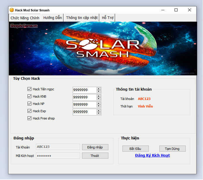Decrease the Hack KNB value with down arrow
Image resolution: width=203 pixels, height=180 pixels.
coord(99,99)
